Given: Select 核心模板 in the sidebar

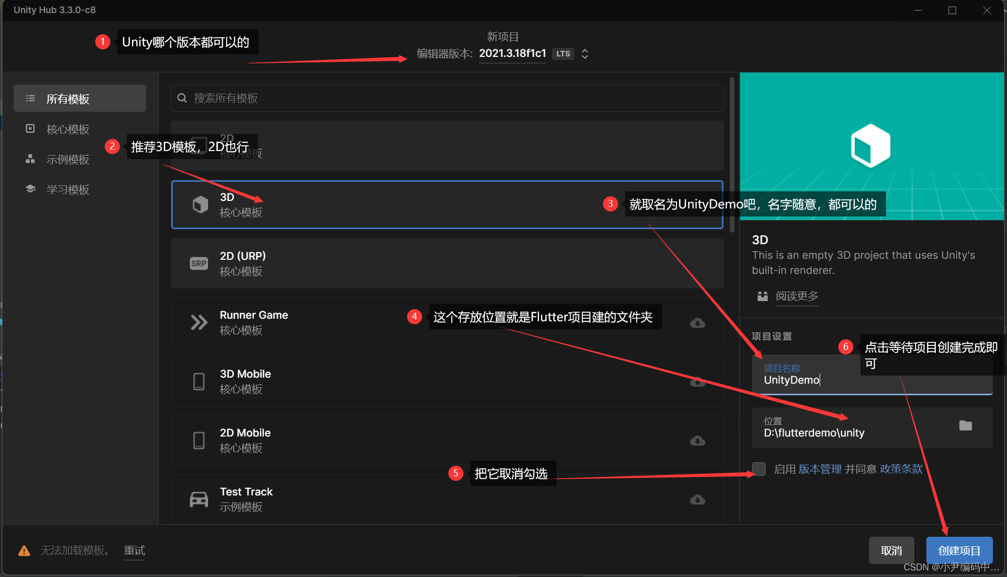Looking at the screenshot, I should [x=68, y=129].
